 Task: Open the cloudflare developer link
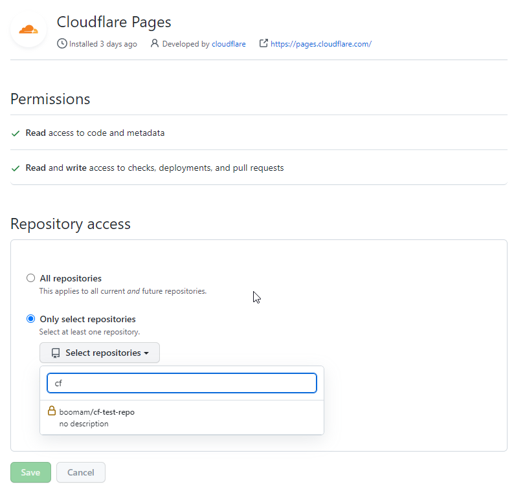point(229,44)
